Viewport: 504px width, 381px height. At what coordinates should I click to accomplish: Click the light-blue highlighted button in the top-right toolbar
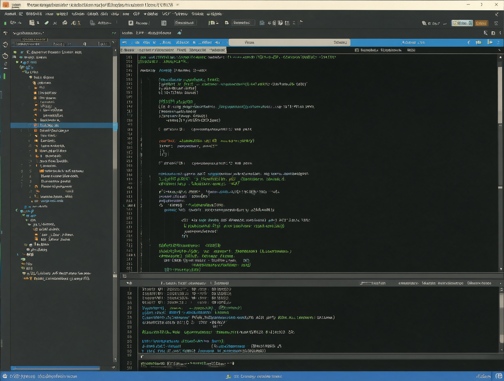click(462, 23)
